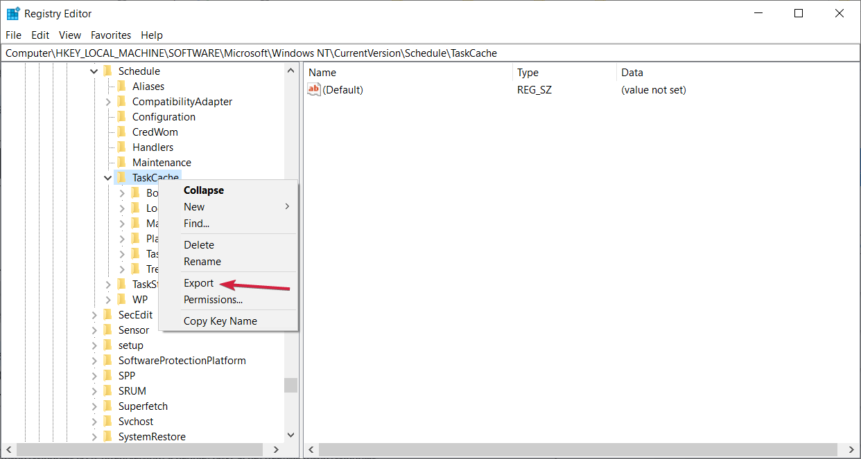The width and height of the screenshot is (861, 459).
Task: Expand the SecEdit key
Action: click(94, 315)
